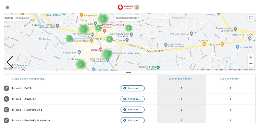This screenshot has width=260, height=136.
Task: Open details for Trikala - Κονδύλη & Διάκου
Action: 133,120
